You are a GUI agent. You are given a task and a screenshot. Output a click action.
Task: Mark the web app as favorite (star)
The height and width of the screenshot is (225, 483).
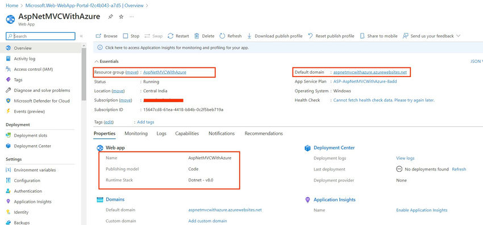pyautogui.click(x=121, y=17)
